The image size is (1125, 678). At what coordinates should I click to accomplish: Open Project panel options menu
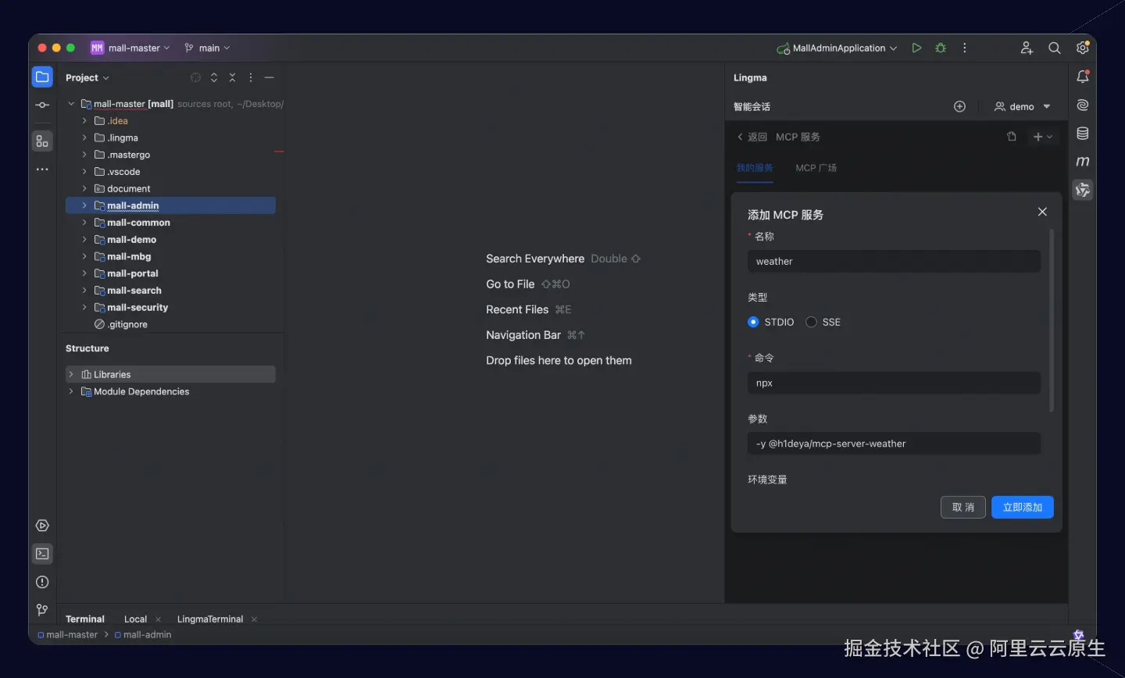coord(251,77)
